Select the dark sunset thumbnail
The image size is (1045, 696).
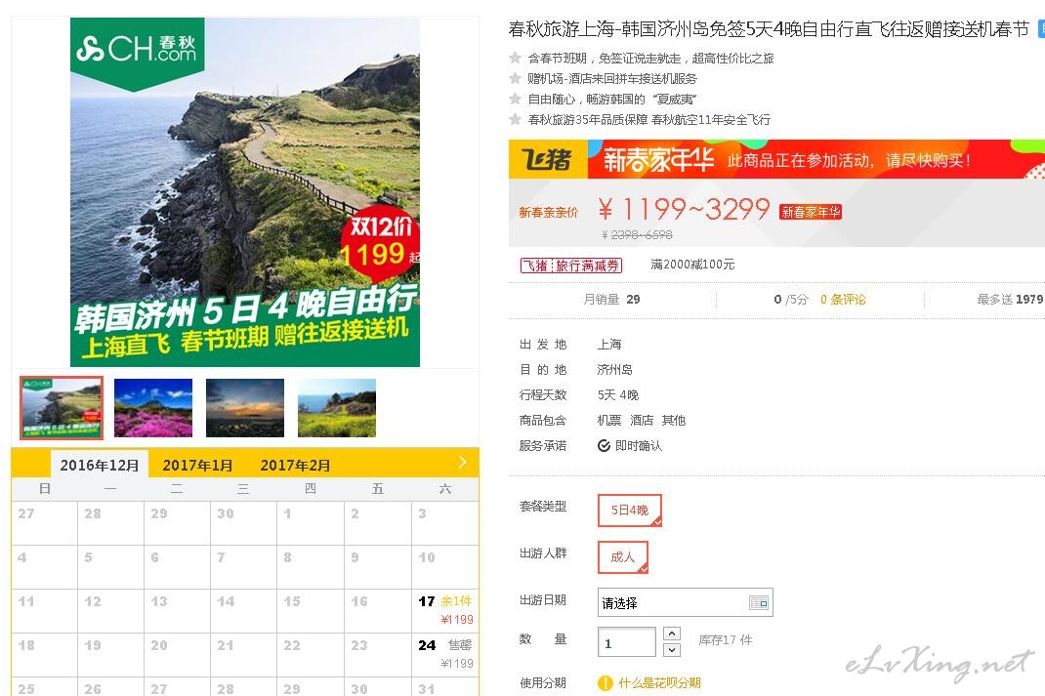[x=245, y=408]
